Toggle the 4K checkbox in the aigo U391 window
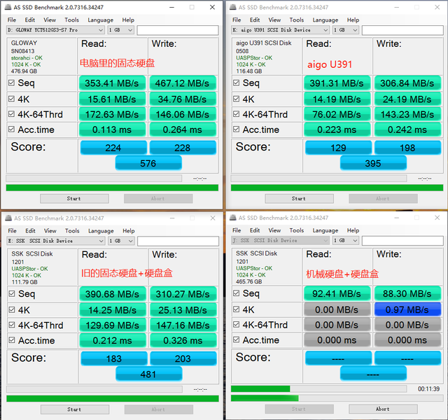This screenshot has height=420, width=448. pyautogui.click(x=236, y=99)
